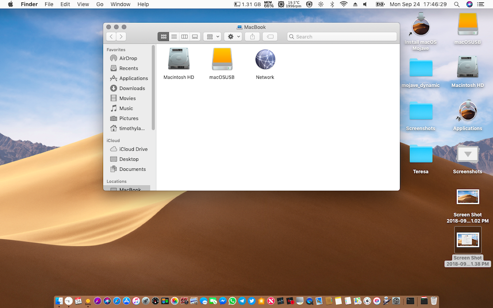Select Screen Shot 2018-09...1.38 PM thumbnail
Viewport: 493px width, 308px height.
467,240
